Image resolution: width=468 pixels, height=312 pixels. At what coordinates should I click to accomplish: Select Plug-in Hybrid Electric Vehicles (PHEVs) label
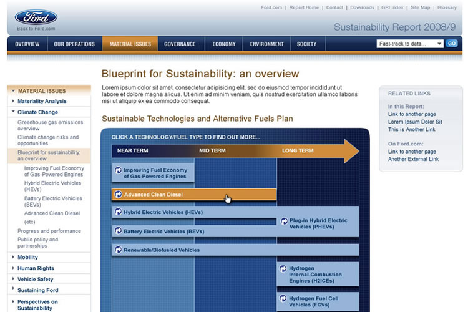point(318,223)
